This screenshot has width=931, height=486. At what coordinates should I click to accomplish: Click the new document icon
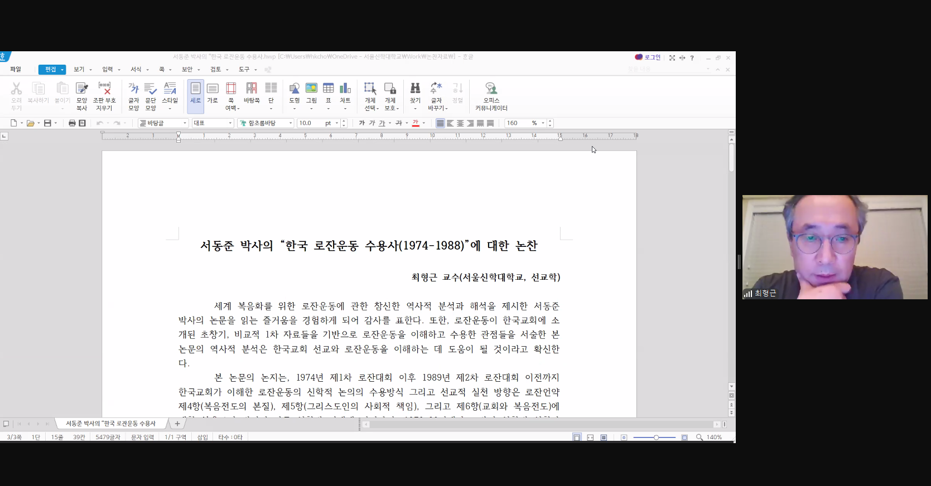coord(14,123)
